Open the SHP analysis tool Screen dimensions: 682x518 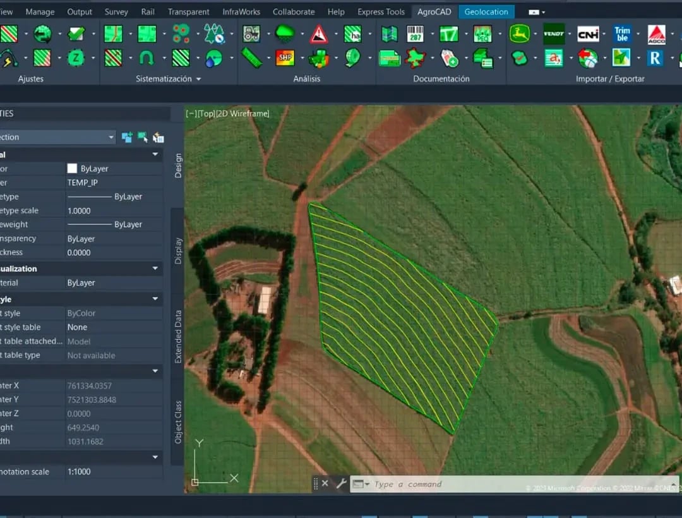click(285, 58)
